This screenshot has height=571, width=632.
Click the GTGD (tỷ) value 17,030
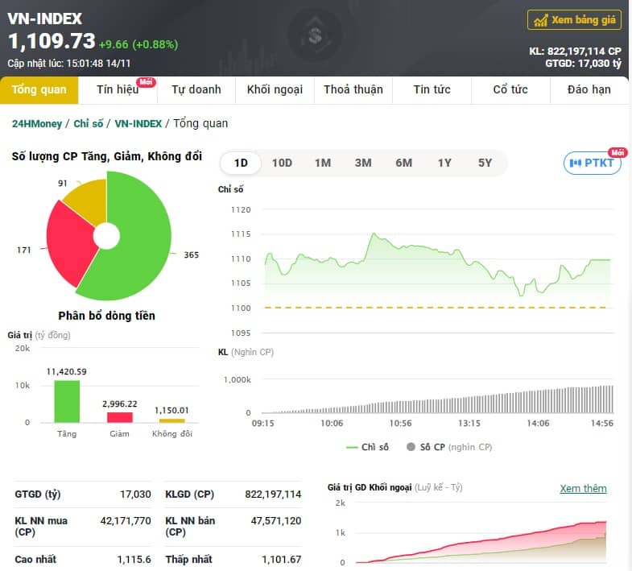point(135,494)
